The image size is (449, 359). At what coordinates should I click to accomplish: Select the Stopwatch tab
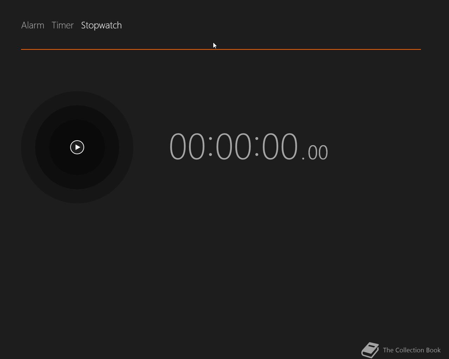tap(101, 25)
